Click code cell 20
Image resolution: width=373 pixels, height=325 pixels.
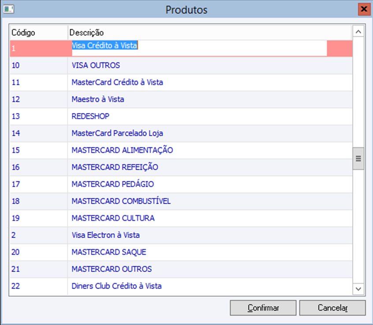39,252
